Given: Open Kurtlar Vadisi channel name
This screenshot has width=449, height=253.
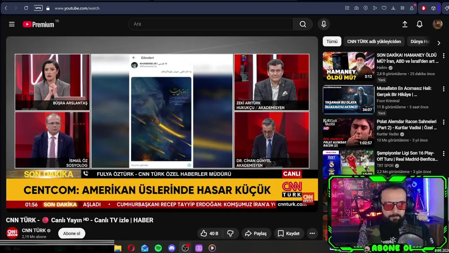Looking at the screenshot, I should pos(388,134).
